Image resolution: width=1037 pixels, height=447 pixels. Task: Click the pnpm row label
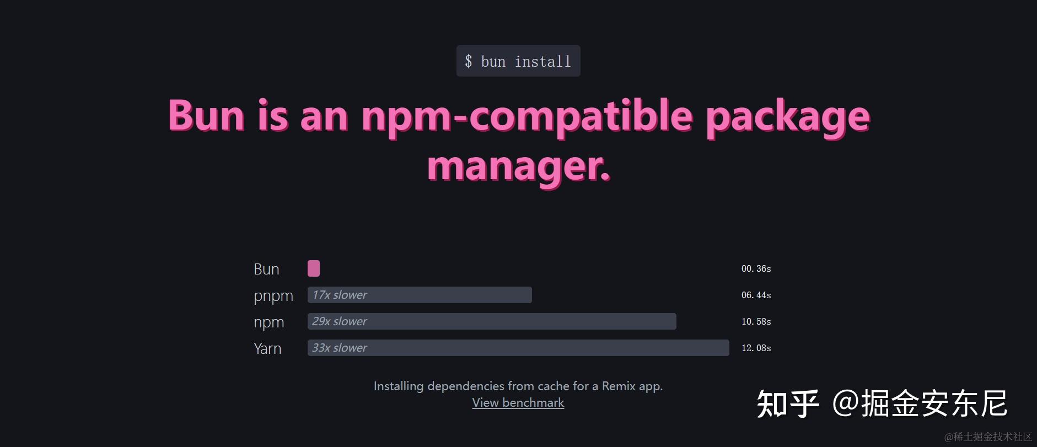pos(273,296)
